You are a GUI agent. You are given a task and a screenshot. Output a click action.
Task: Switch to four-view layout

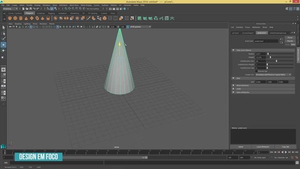point(3,76)
